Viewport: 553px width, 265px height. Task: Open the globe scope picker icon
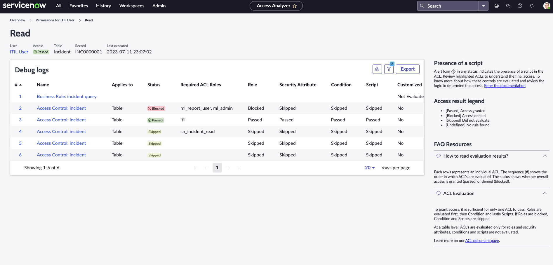point(497,6)
